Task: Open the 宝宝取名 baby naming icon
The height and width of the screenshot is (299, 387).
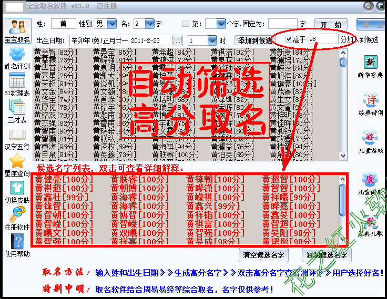Action: pos(17,31)
